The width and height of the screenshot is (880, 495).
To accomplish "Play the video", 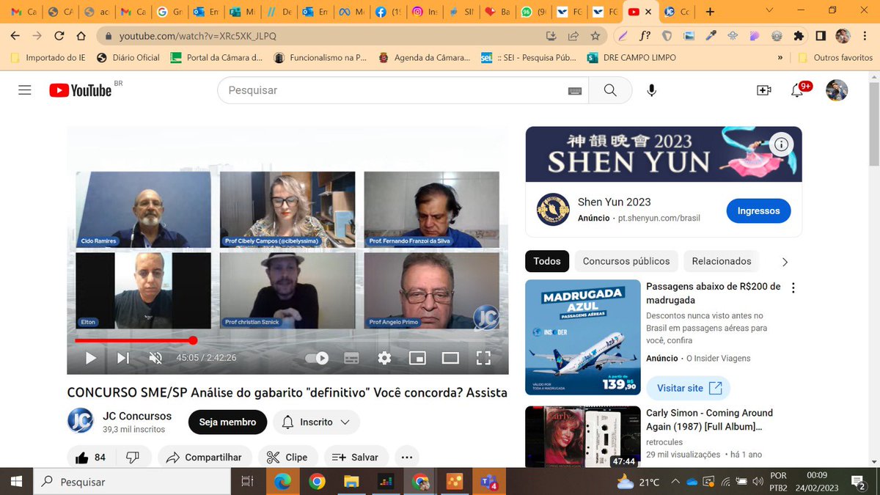I will pos(91,358).
